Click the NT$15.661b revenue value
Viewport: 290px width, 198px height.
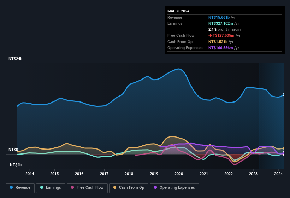point(219,17)
